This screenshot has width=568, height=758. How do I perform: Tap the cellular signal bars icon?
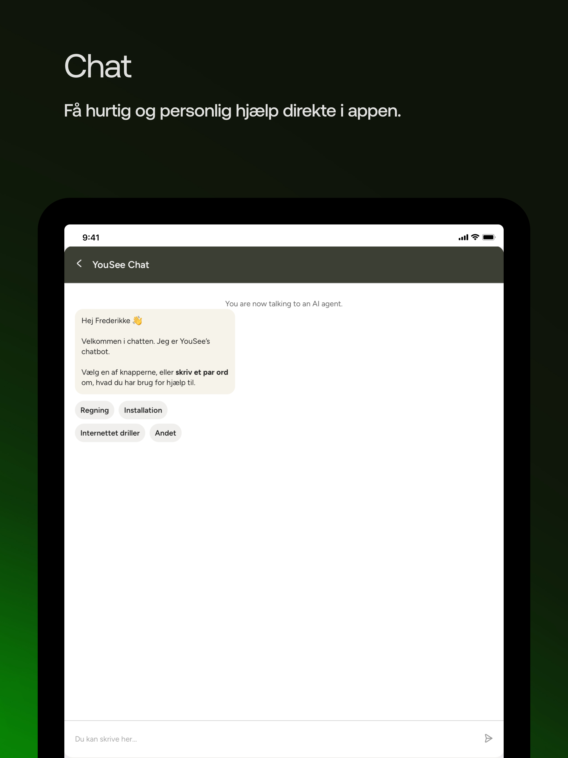point(463,237)
